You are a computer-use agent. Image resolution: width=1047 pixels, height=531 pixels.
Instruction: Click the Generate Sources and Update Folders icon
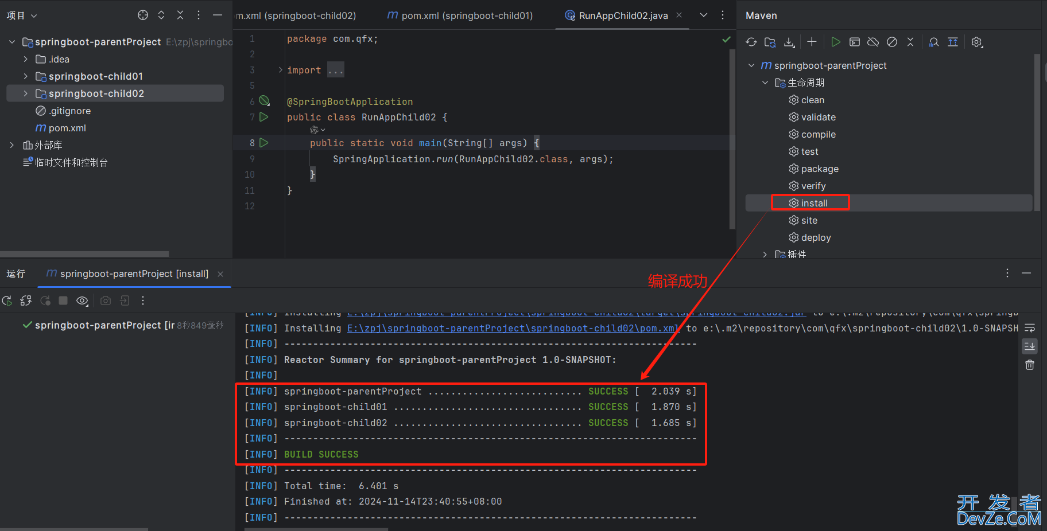770,42
